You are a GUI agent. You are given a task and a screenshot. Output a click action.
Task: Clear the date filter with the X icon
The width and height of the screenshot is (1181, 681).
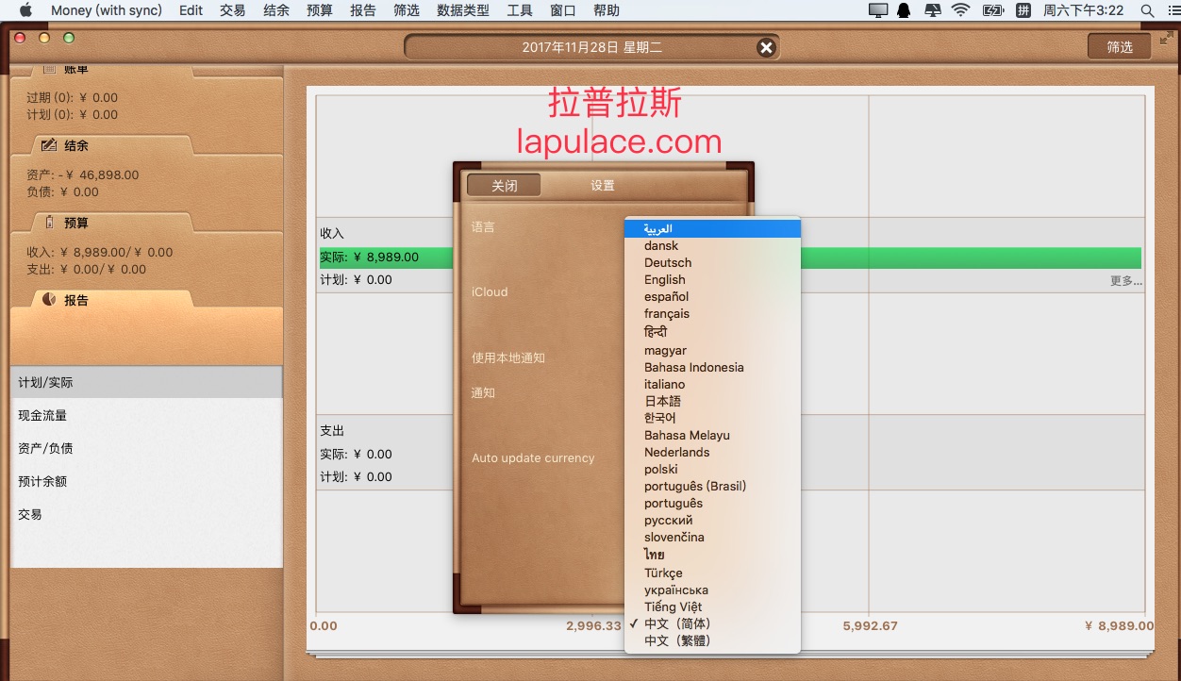click(766, 47)
